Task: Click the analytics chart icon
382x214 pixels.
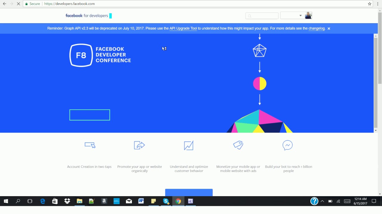Action: (189, 145)
